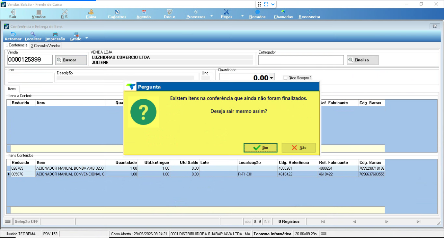The image size is (444, 238).
Task: Open the Caixa cashier icon
Action: [x=91, y=12]
